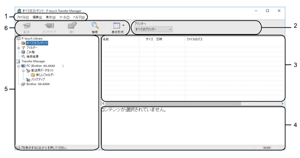Open the 表示(V) menu
300x158 pixels.
(x=51, y=17)
